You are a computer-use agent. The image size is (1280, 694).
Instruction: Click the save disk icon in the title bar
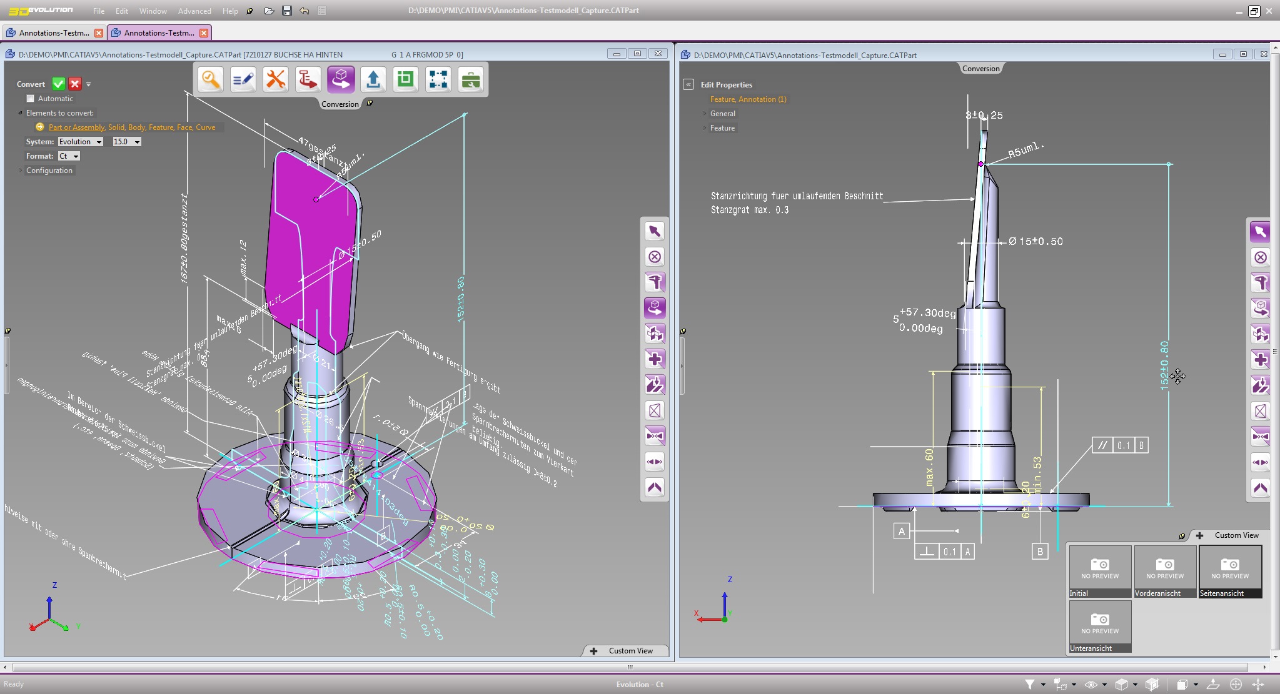click(287, 11)
